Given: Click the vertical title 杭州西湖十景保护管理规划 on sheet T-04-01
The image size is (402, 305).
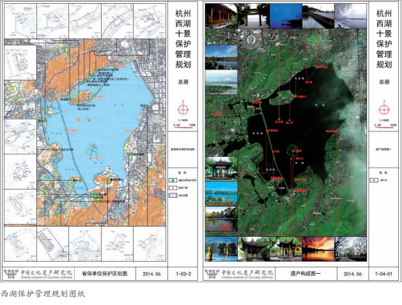Looking at the screenshot, I should pos(384,39).
